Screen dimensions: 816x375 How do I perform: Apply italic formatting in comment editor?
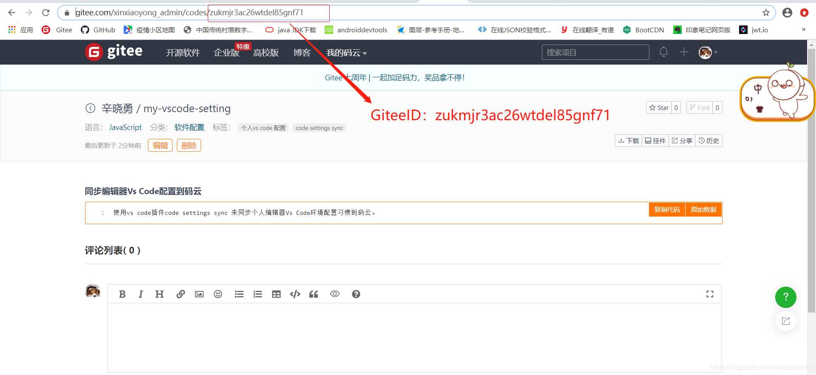[x=141, y=294]
